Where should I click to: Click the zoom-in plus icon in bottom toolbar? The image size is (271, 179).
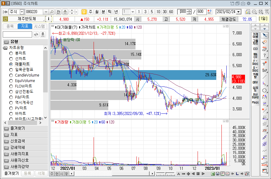pyautogui.click(x=188, y=174)
